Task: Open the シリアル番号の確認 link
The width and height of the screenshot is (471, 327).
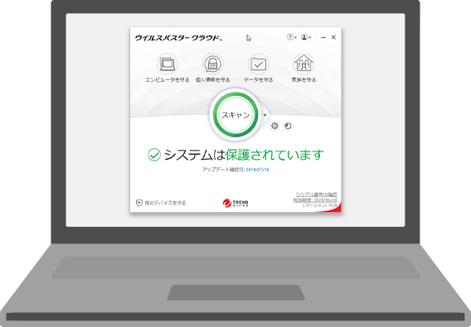Action: (316, 195)
